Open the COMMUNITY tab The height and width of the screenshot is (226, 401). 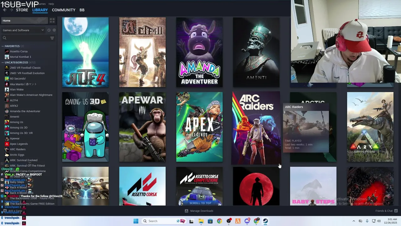64,10
